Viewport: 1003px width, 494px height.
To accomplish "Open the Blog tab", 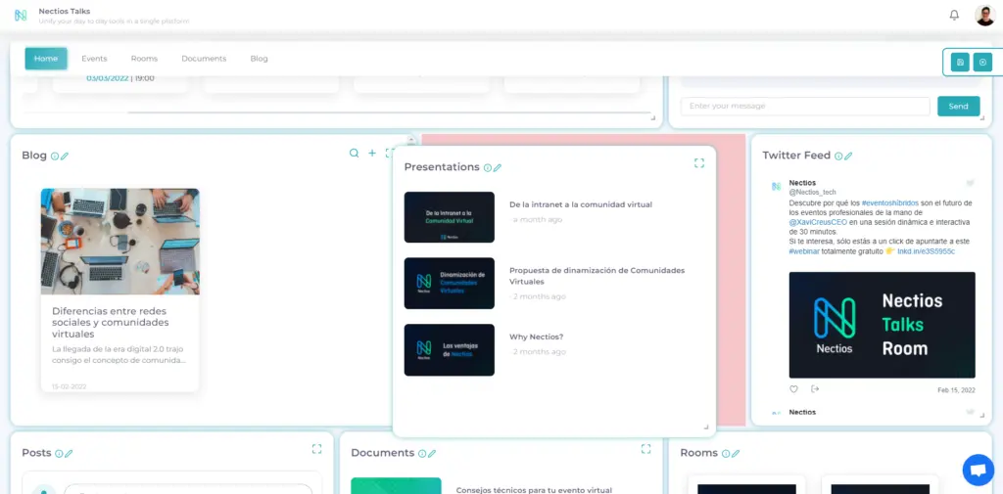I will click(259, 58).
